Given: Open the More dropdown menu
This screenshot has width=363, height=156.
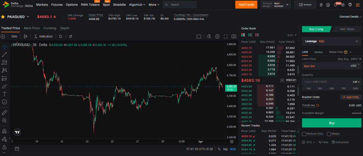Looking at the screenshot, I should click(154, 5).
